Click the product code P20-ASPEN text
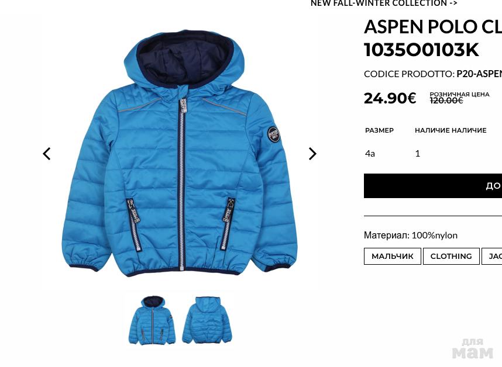This screenshot has height=367, width=502. point(479,74)
